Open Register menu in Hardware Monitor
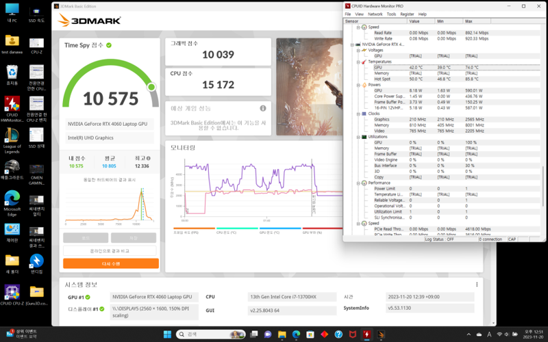Viewport: 548px width, 342px height. pyautogui.click(x=407, y=14)
